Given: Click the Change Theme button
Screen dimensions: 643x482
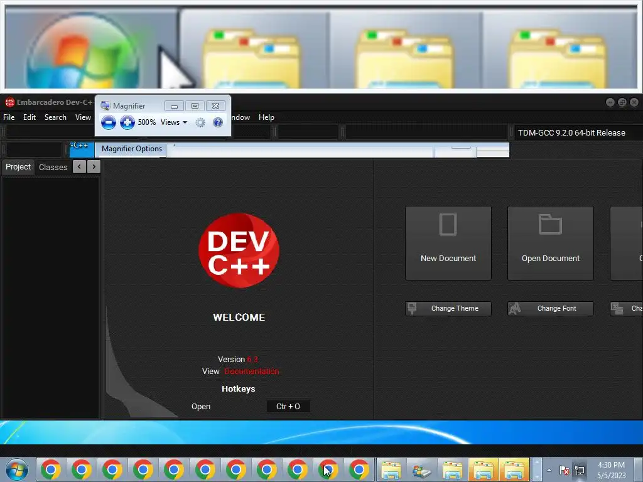Looking at the screenshot, I should point(448,309).
